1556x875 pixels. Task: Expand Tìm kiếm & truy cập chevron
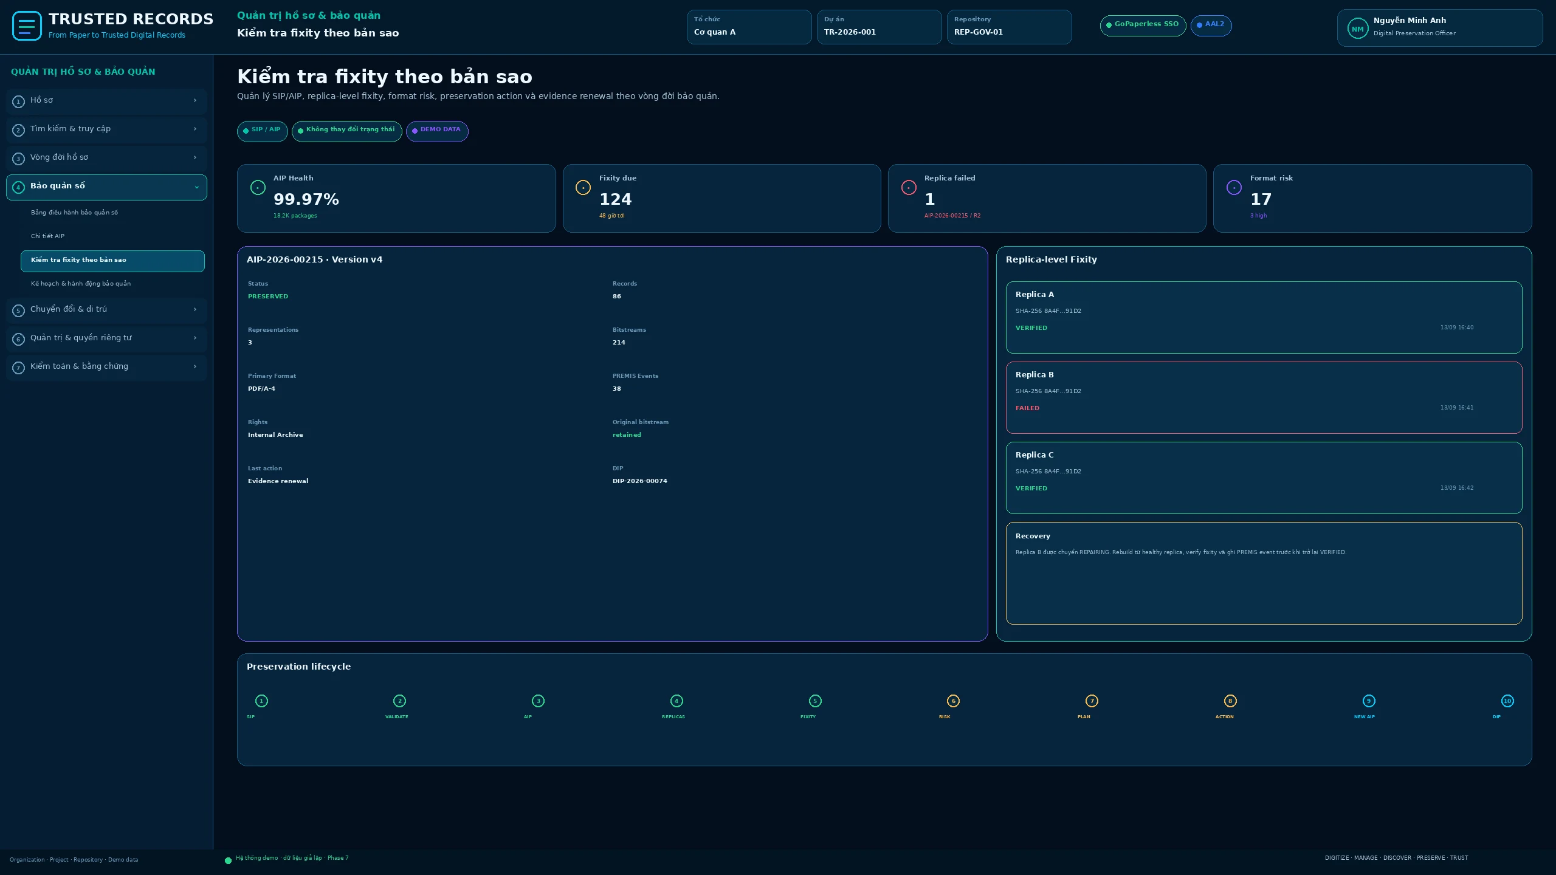(x=195, y=129)
